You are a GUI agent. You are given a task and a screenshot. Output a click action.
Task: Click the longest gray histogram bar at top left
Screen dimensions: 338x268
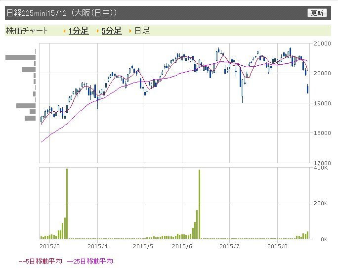[x=20, y=57]
